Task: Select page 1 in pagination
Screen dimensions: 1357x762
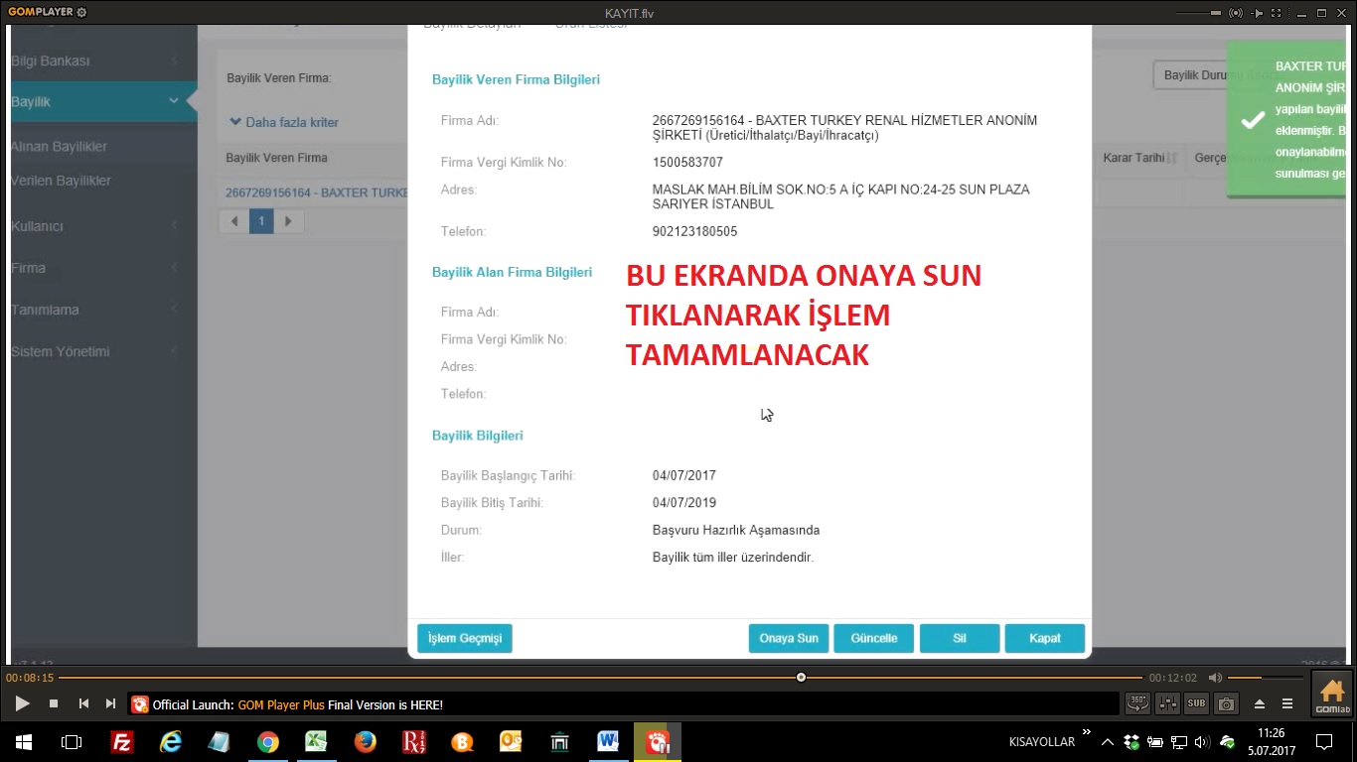Action: coord(261,221)
